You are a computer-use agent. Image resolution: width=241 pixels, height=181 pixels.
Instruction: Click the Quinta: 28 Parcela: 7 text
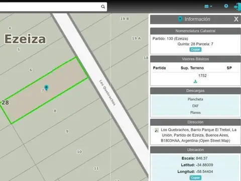pyautogui.click(x=195, y=44)
